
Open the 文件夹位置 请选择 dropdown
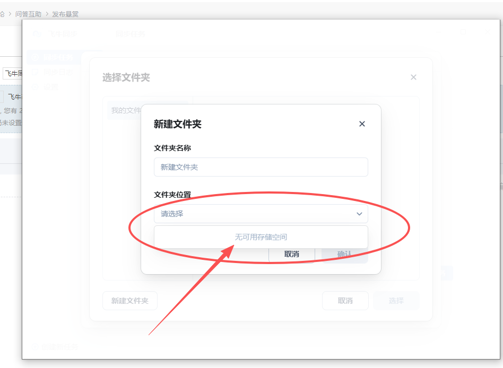click(261, 214)
